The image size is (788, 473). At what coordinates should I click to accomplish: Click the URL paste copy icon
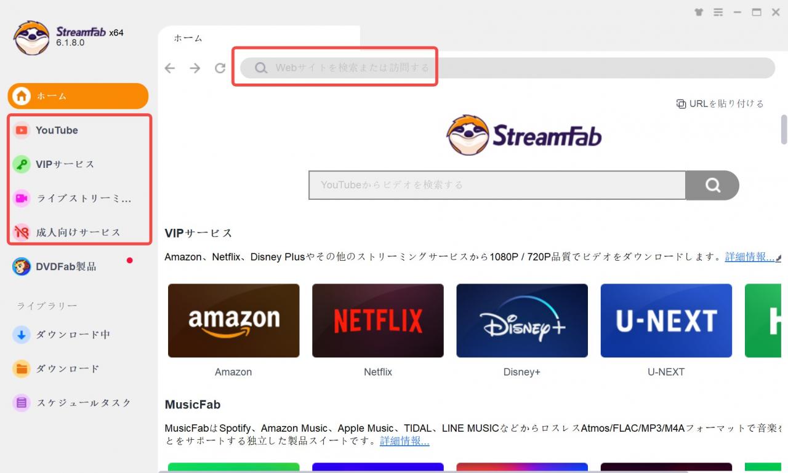tap(681, 104)
